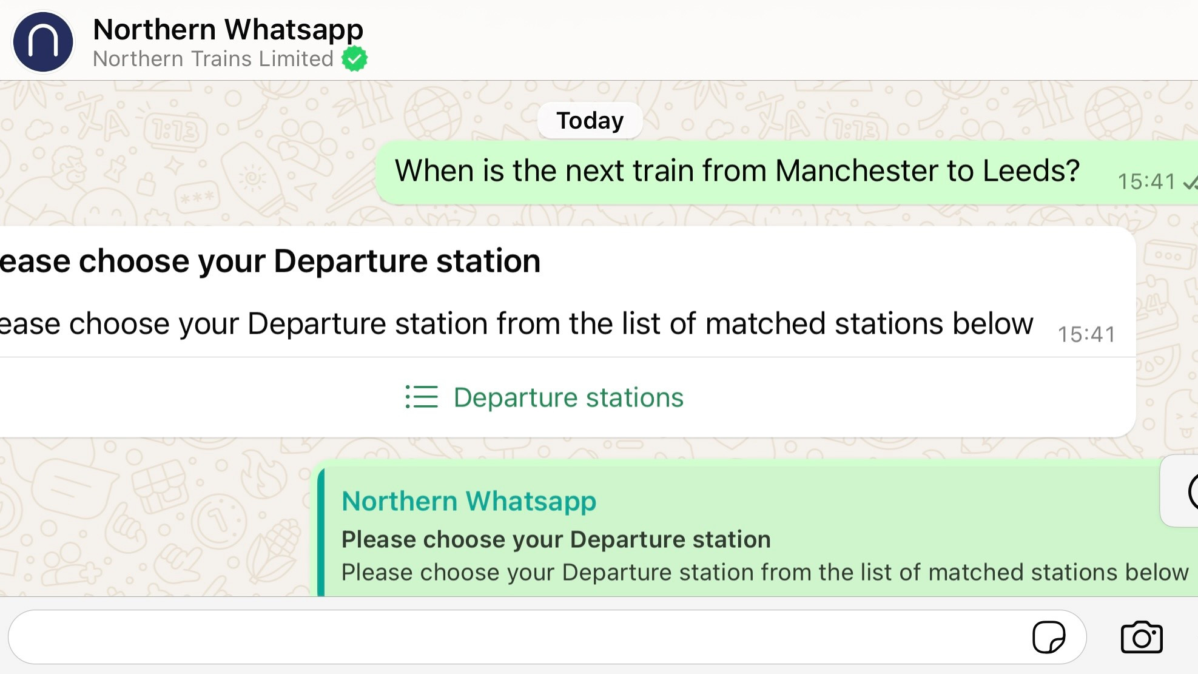The width and height of the screenshot is (1198, 674).
Task: Select the Today date divider
Action: [x=589, y=120]
